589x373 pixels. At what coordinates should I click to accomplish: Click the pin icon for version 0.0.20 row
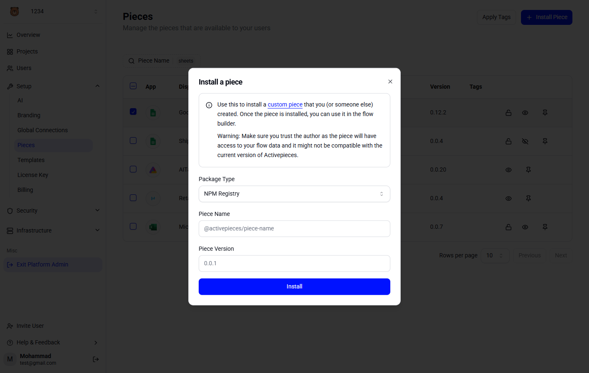click(x=528, y=170)
